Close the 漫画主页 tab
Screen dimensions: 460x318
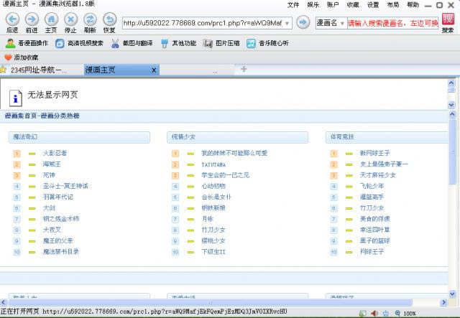point(153,70)
